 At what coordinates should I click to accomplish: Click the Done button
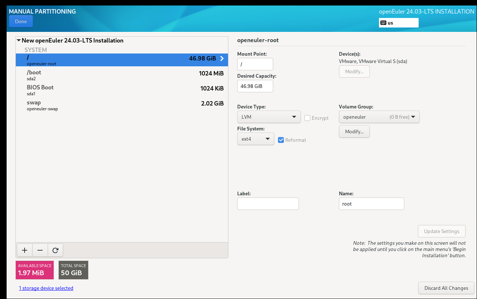point(21,21)
